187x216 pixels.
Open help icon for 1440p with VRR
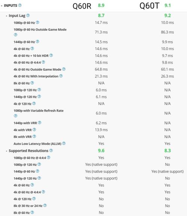pyautogui.click(x=40, y=123)
